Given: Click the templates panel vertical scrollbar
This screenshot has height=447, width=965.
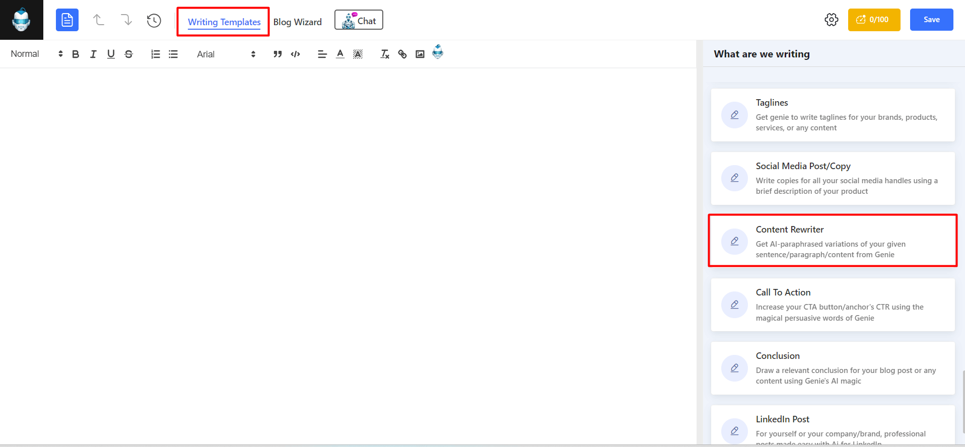Looking at the screenshot, I should tap(963, 401).
